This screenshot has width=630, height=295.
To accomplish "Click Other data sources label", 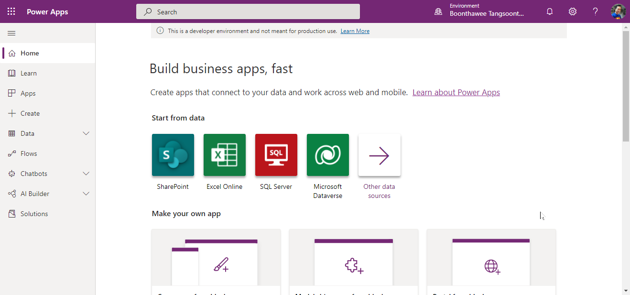I will click(380, 191).
